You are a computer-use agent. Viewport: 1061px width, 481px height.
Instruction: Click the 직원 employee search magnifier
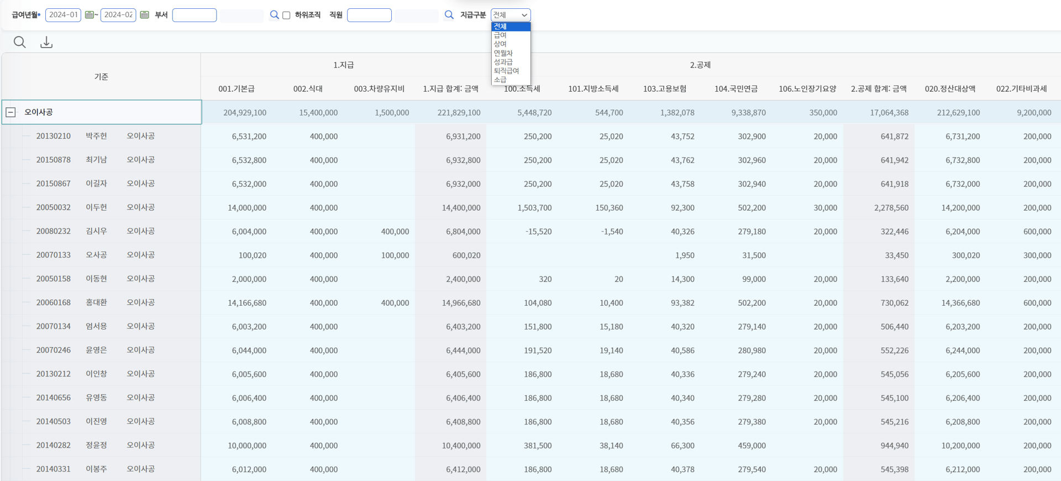[x=449, y=15]
